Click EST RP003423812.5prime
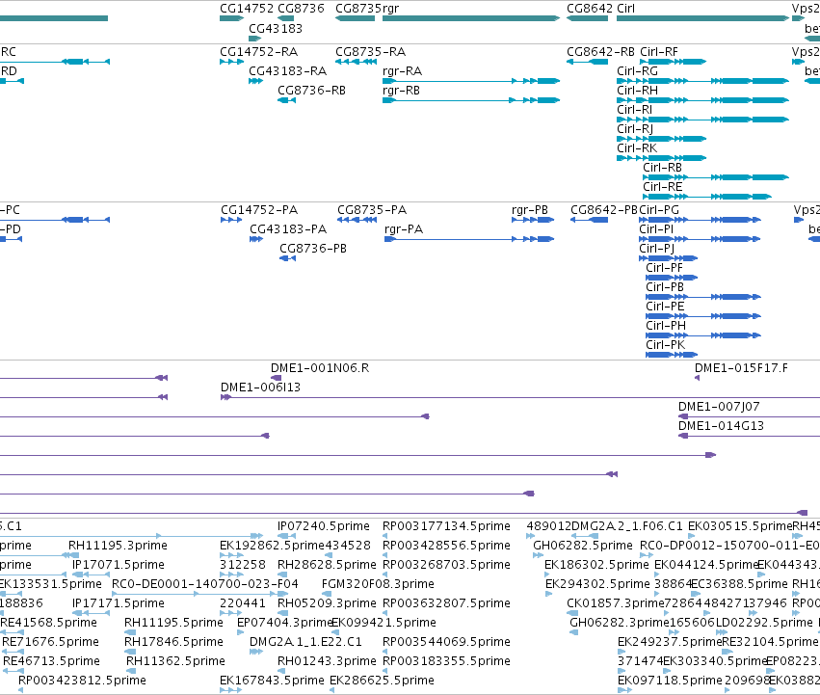The width and height of the screenshot is (820, 695). 82,682
